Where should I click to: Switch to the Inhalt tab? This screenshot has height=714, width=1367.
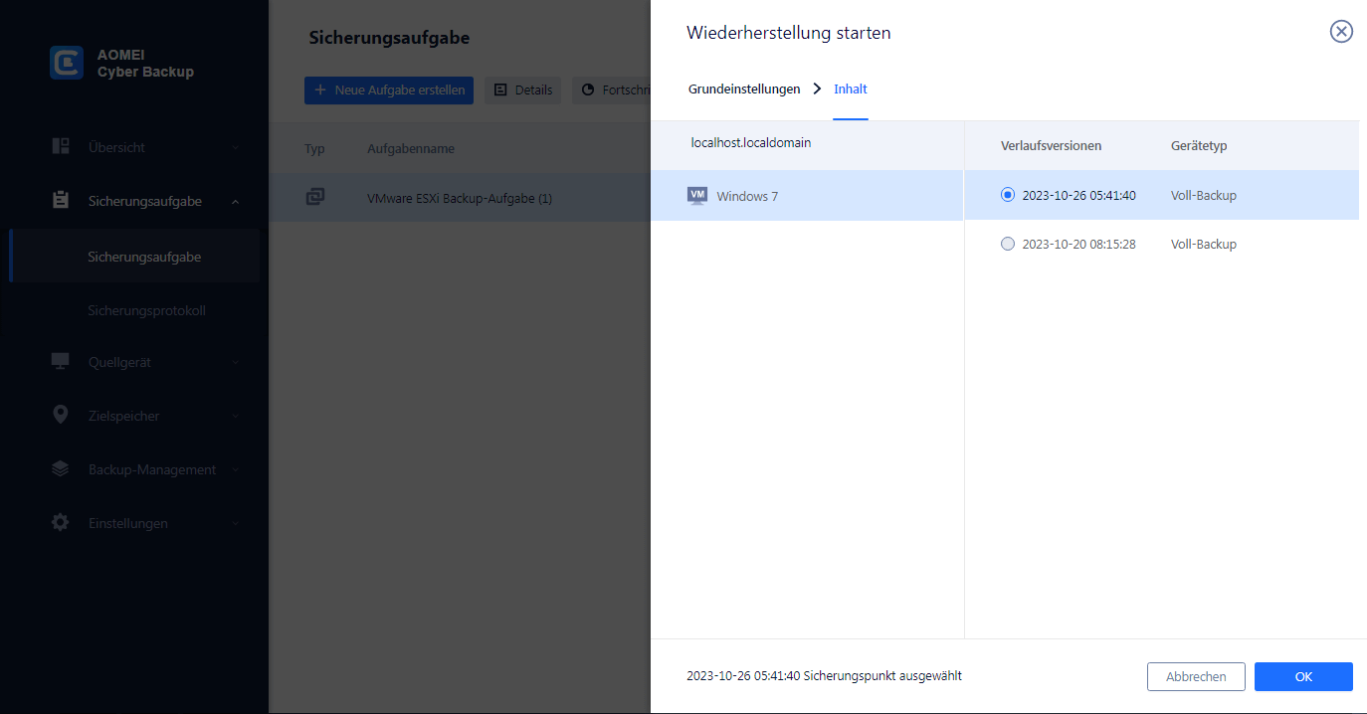tap(851, 89)
